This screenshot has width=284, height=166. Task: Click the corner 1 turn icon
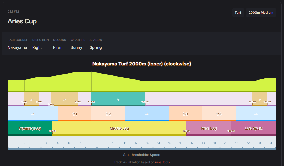pyautogui.click(x=75, y=114)
